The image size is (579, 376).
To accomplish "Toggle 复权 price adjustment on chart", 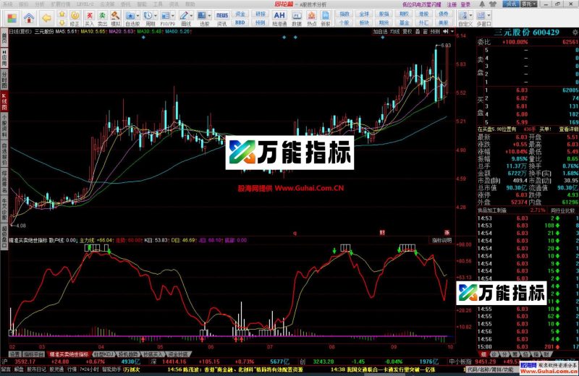I will click(407, 32).
